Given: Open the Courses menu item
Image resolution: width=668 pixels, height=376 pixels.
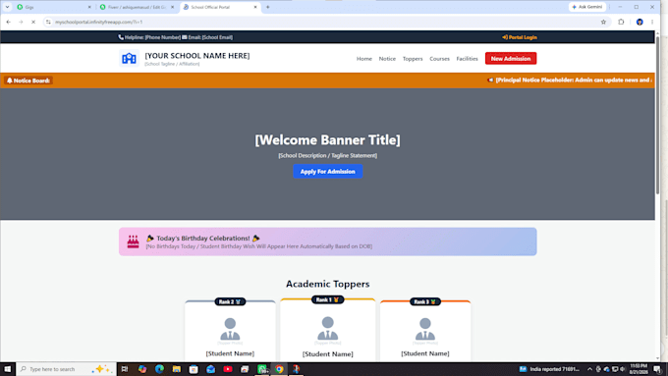Looking at the screenshot, I should (439, 59).
